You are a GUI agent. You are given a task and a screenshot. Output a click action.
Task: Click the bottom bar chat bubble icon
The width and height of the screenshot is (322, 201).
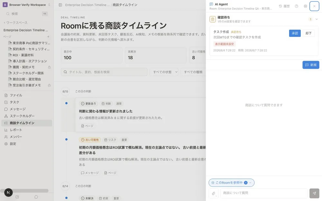[36, 197]
